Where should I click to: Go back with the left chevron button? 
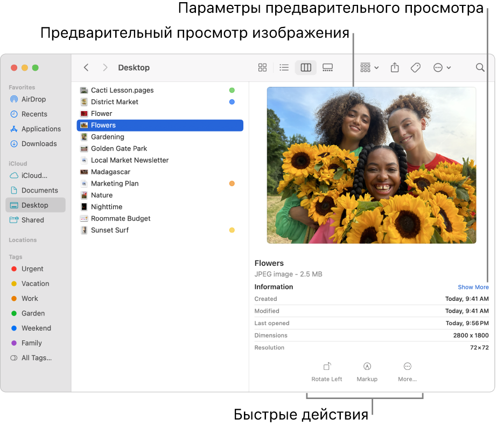tap(86, 67)
